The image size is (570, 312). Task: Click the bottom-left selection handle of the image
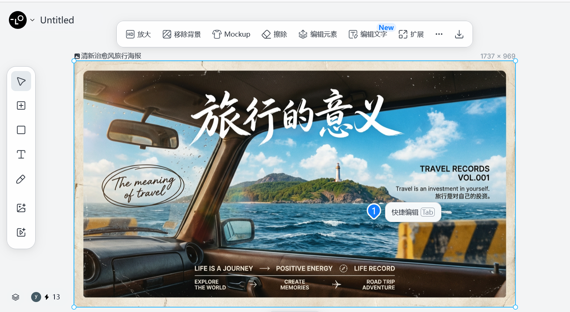point(74,307)
